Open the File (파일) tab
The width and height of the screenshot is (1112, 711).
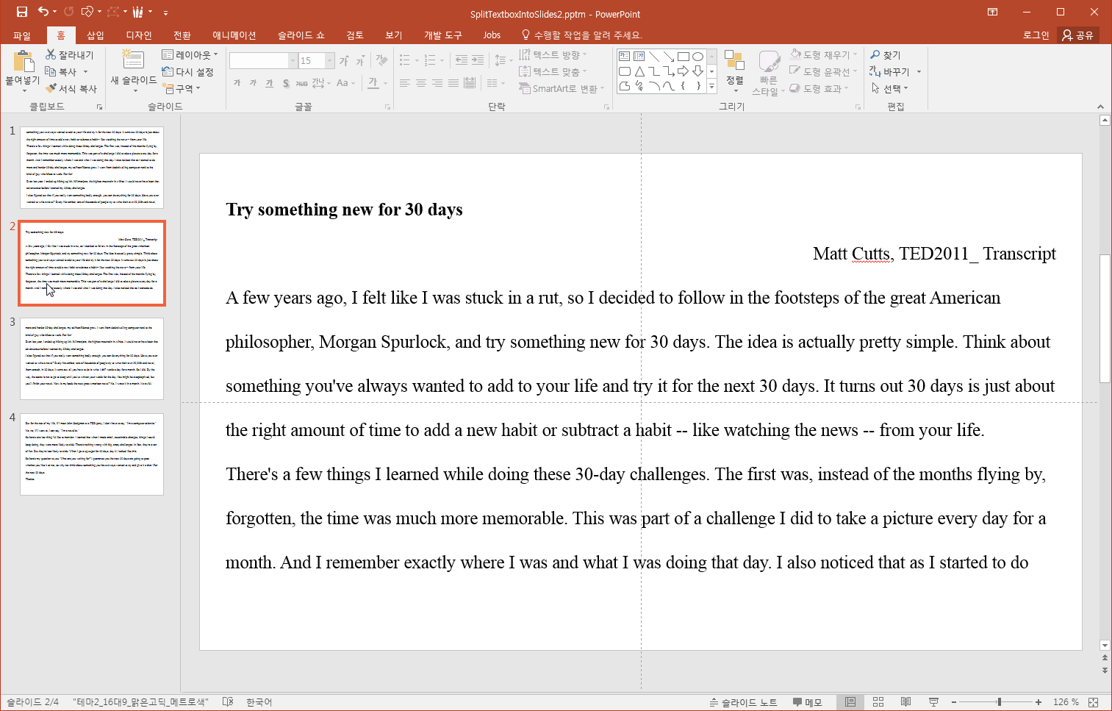(x=22, y=35)
